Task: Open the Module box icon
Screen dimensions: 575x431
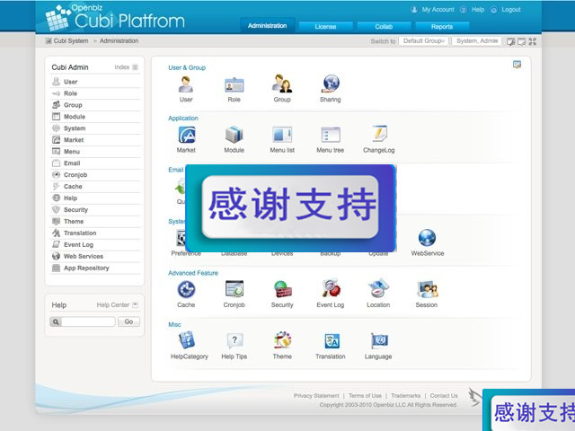Action: pyautogui.click(x=234, y=135)
